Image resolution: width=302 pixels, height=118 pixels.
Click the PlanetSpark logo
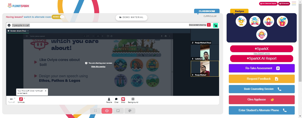pyautogui.click(x=18, y=6)
